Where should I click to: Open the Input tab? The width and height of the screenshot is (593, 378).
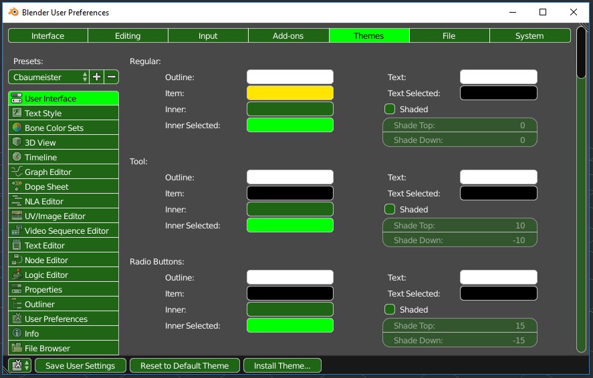click(208, 36)
